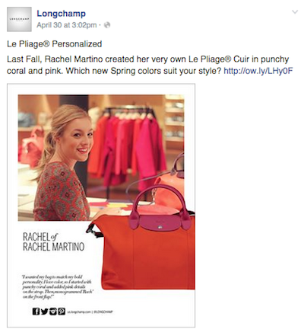
Task: Click the Longchamp page profile picture
Action: [19, 19]
